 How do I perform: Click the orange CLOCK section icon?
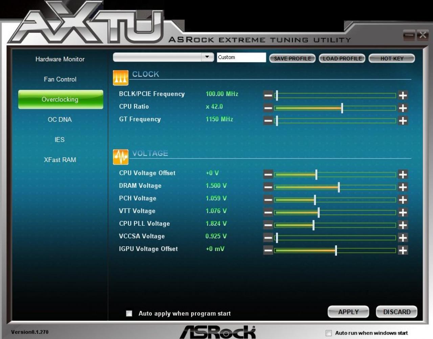[x=120, y=78]
